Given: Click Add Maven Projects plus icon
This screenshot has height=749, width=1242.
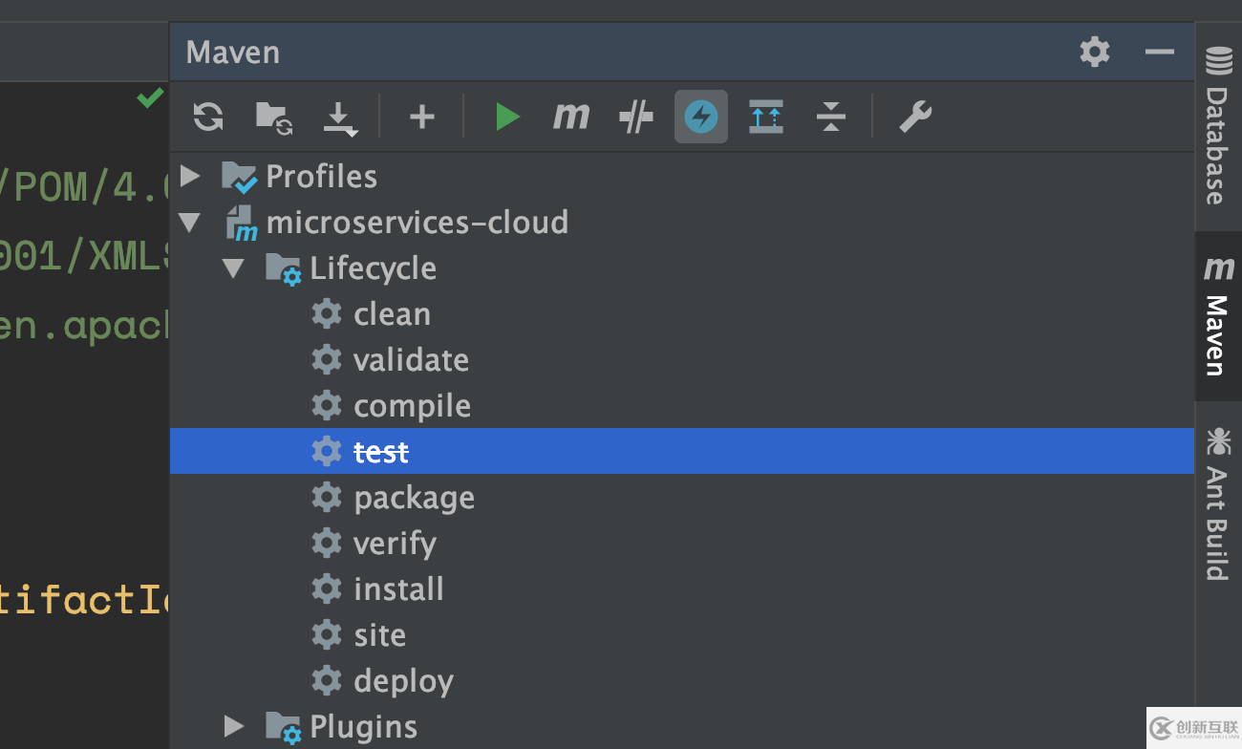Looking at the screenshot, I should coord(421,117).
